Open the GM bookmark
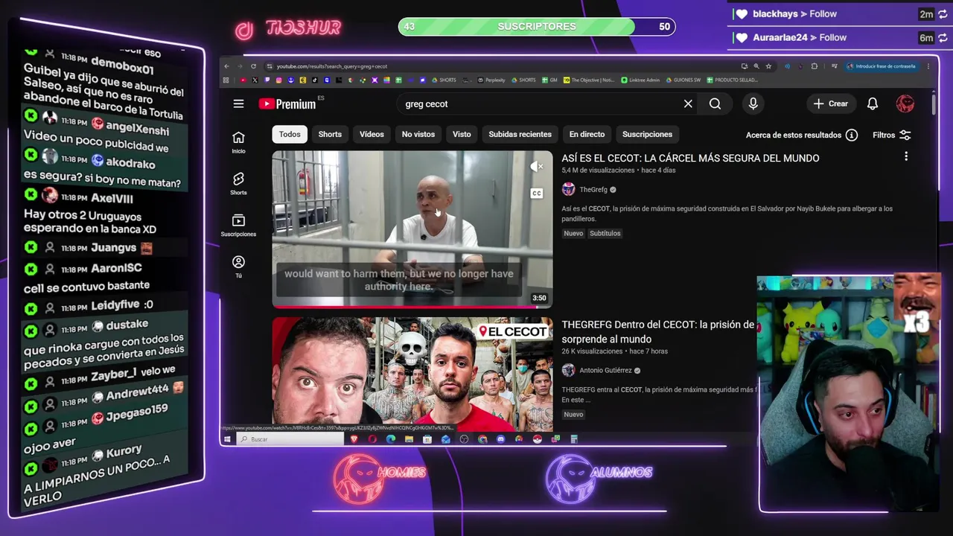953x536 pixels. click(x=549, y=80)
